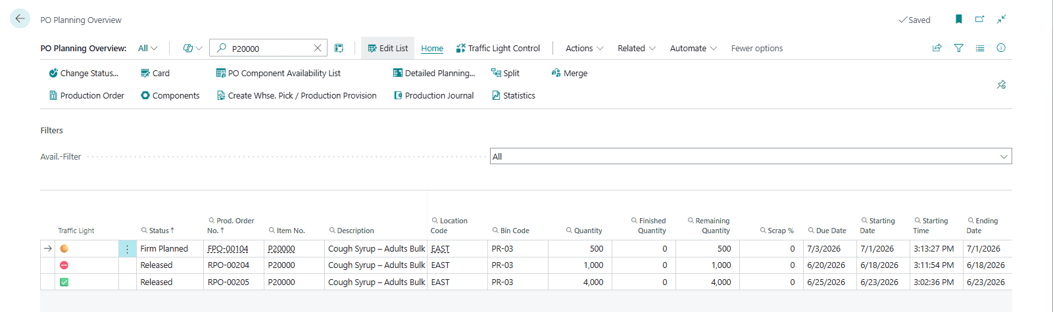
Task: Click inside the P20000 search field
Action: (x=270, y=49)
